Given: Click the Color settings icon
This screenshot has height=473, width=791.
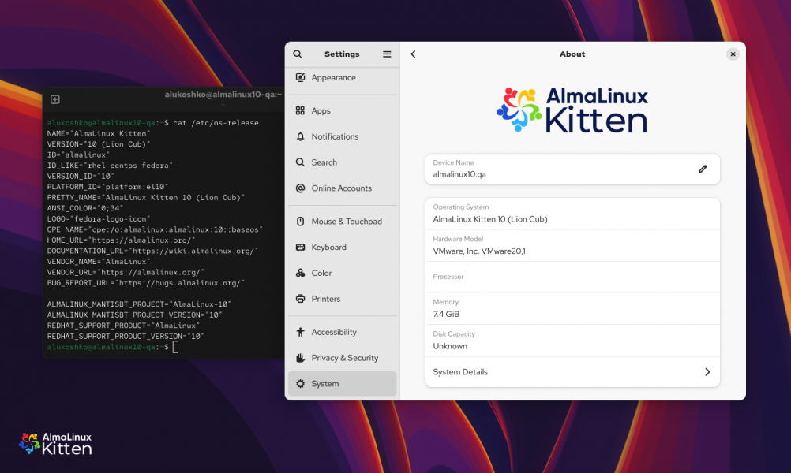Looking at the screenshot, I should pyautogui.click(x=300, y=273).
